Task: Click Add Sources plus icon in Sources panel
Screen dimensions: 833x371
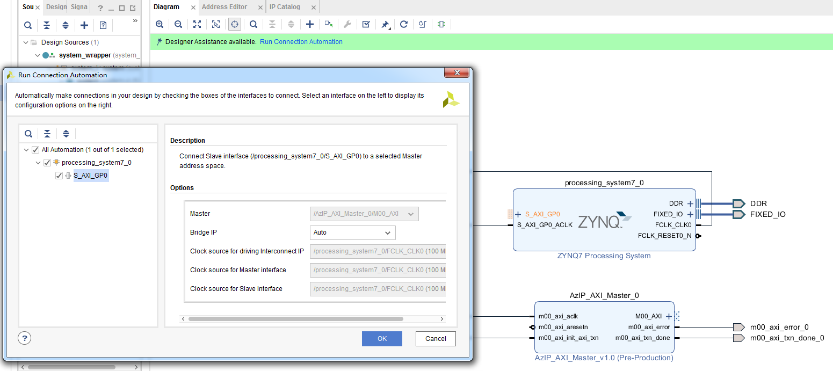Action: [x=84, y=25]
